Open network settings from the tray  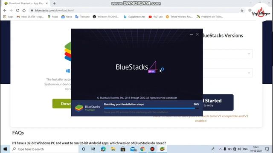pos(235,149)
